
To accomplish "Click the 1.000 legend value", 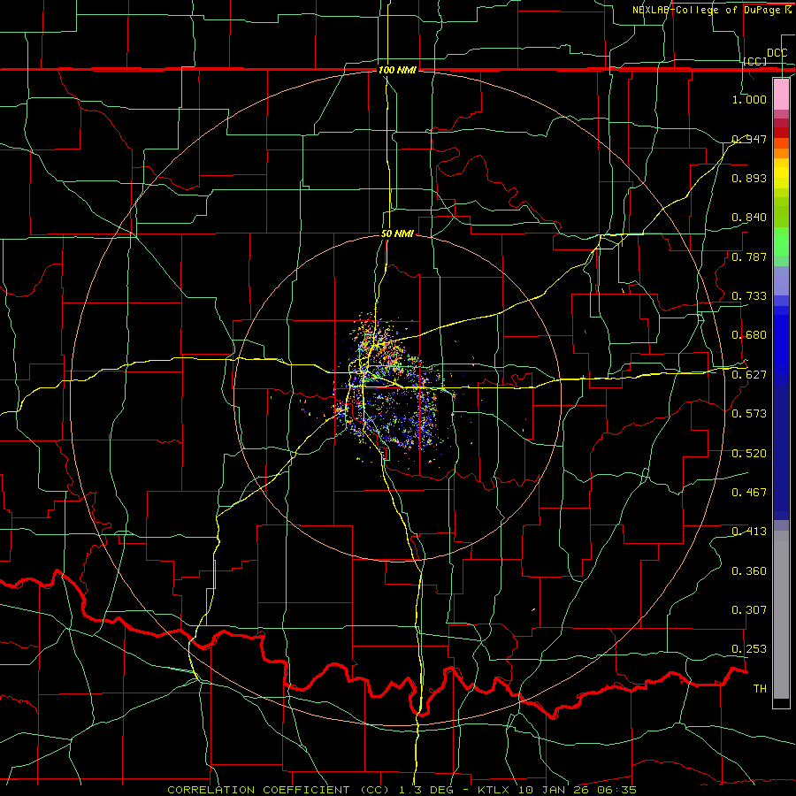I will [749, 99].
